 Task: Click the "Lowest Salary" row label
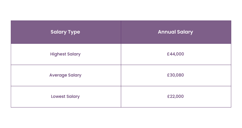tap(65, 96)
